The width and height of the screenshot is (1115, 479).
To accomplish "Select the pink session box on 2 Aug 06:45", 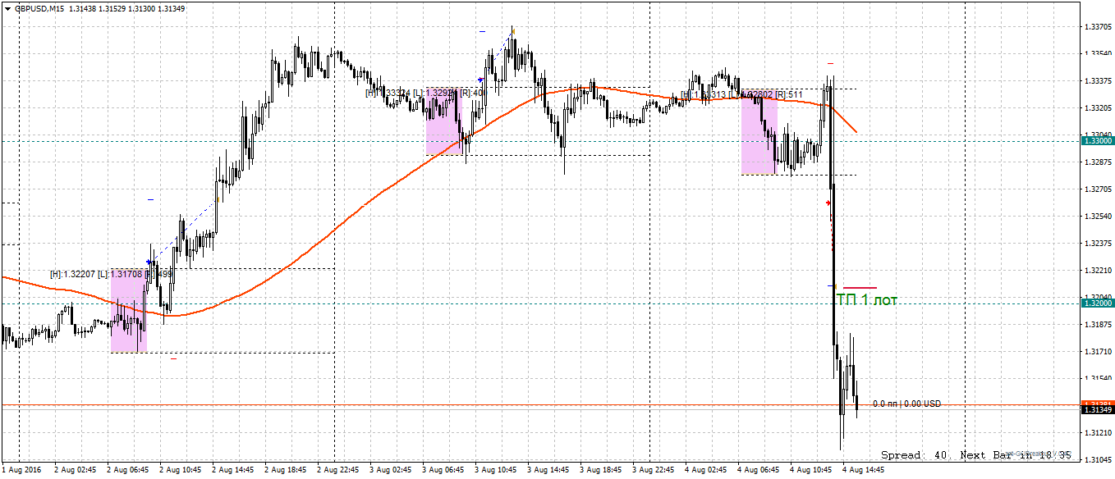I will coord(129,310).
